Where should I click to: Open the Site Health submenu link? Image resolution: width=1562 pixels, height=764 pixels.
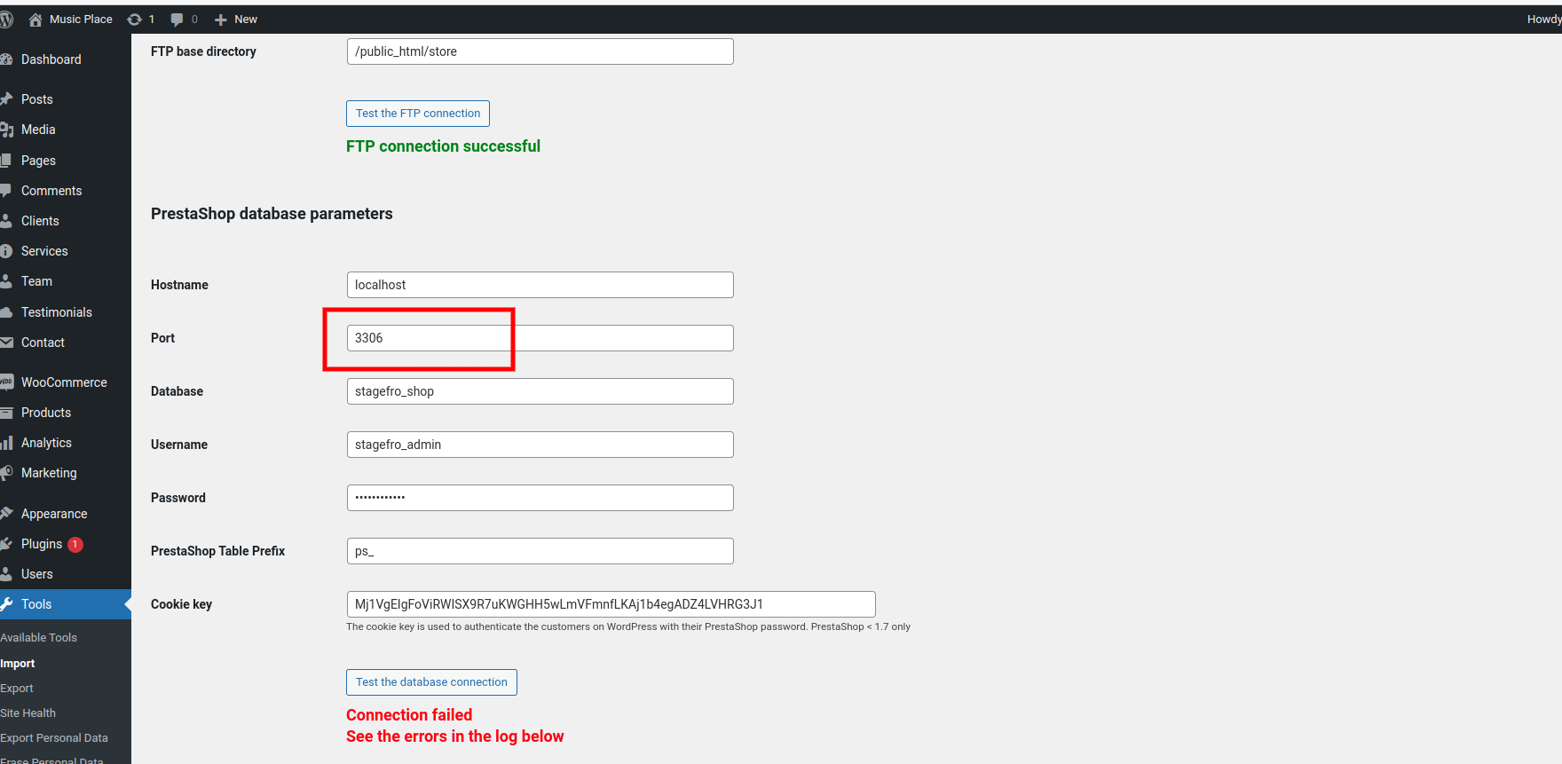[x=28, y=713]
